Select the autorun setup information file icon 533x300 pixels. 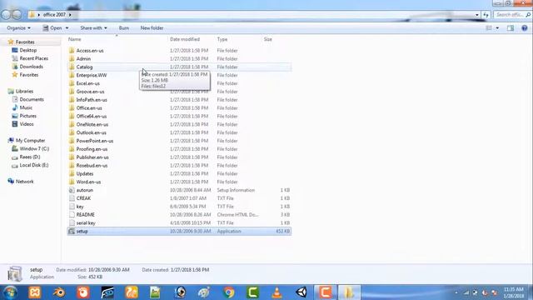coord(72,190)
